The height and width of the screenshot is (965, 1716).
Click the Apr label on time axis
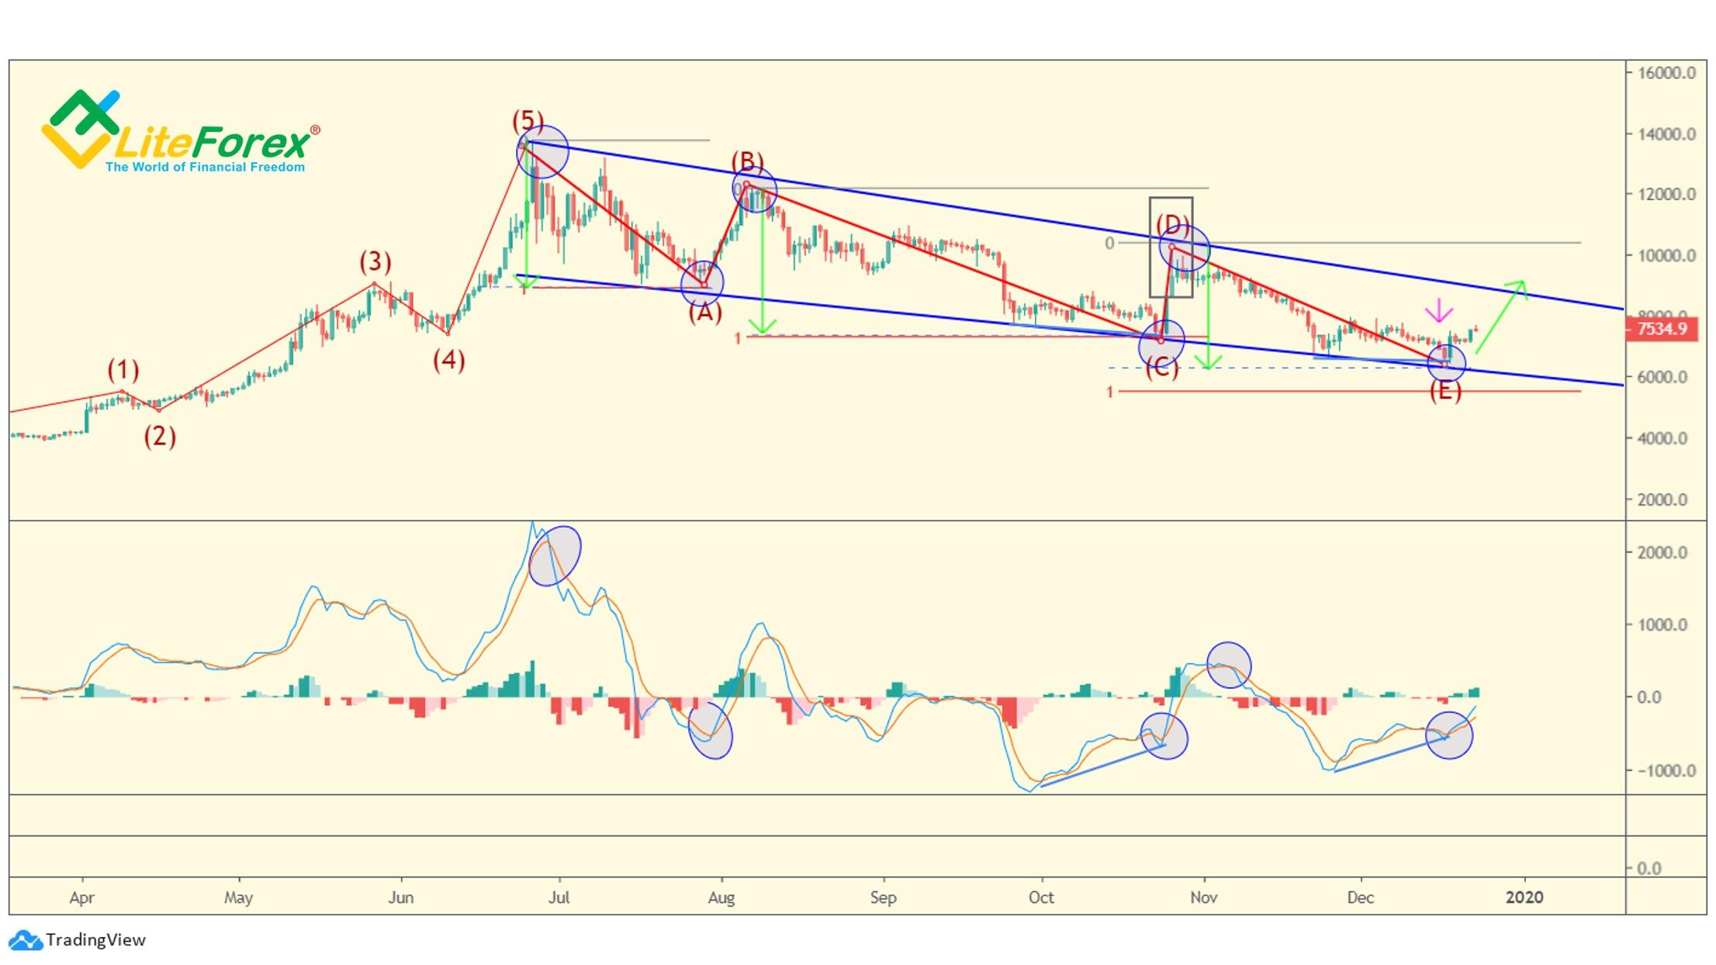click(x=81, y=898)
